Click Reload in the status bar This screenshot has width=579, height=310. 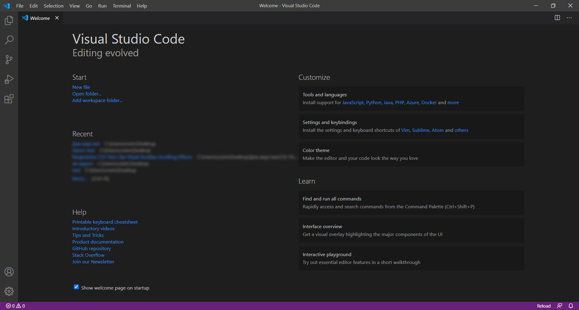coord(543,306)
